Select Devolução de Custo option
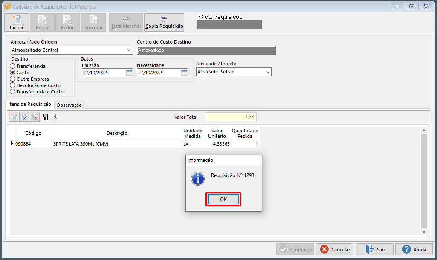This screenshot has height=260, width=437. pos(35,85)
